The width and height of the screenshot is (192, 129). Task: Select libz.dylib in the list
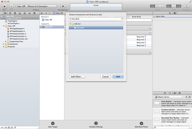click(96, 28)
